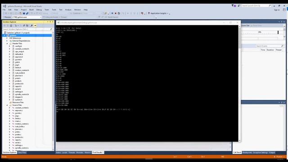Click the wrench Properties icon in Solution Explorer

31,26
